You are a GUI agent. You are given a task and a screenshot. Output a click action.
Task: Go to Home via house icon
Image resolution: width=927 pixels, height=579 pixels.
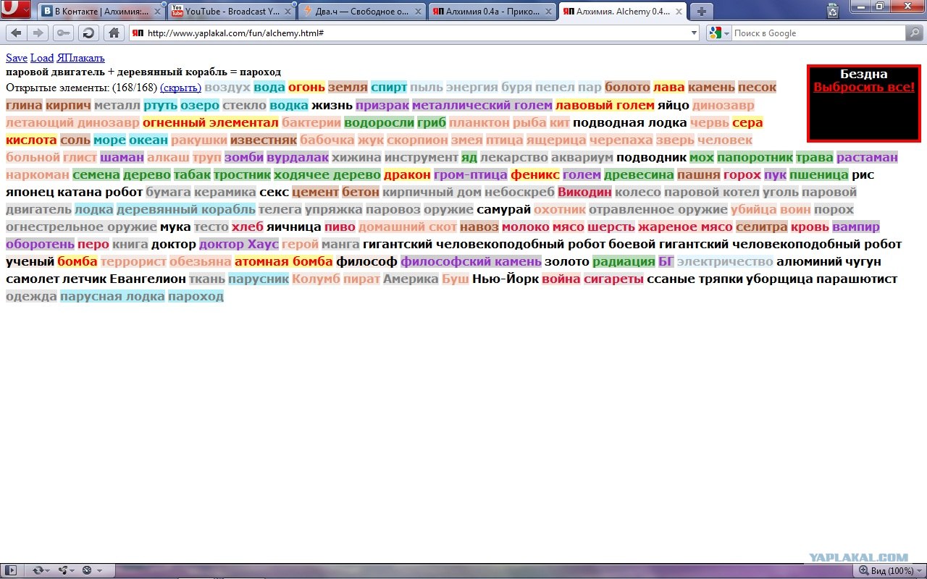pyautogui.click(x=113, y=33)
